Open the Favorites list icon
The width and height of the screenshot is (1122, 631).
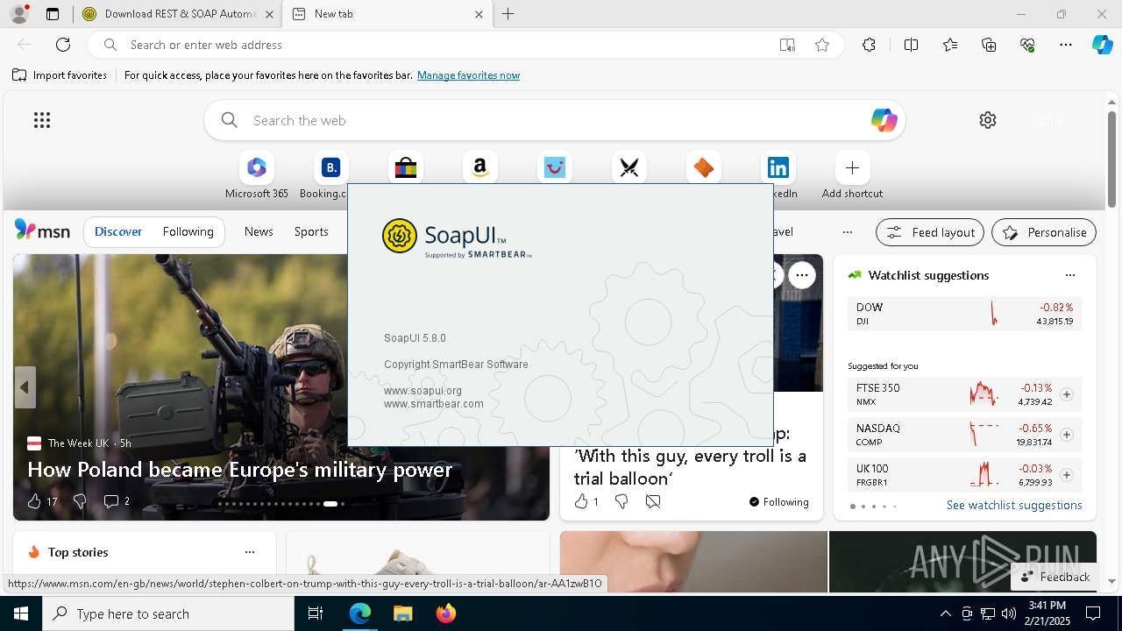tap(950, 45)
